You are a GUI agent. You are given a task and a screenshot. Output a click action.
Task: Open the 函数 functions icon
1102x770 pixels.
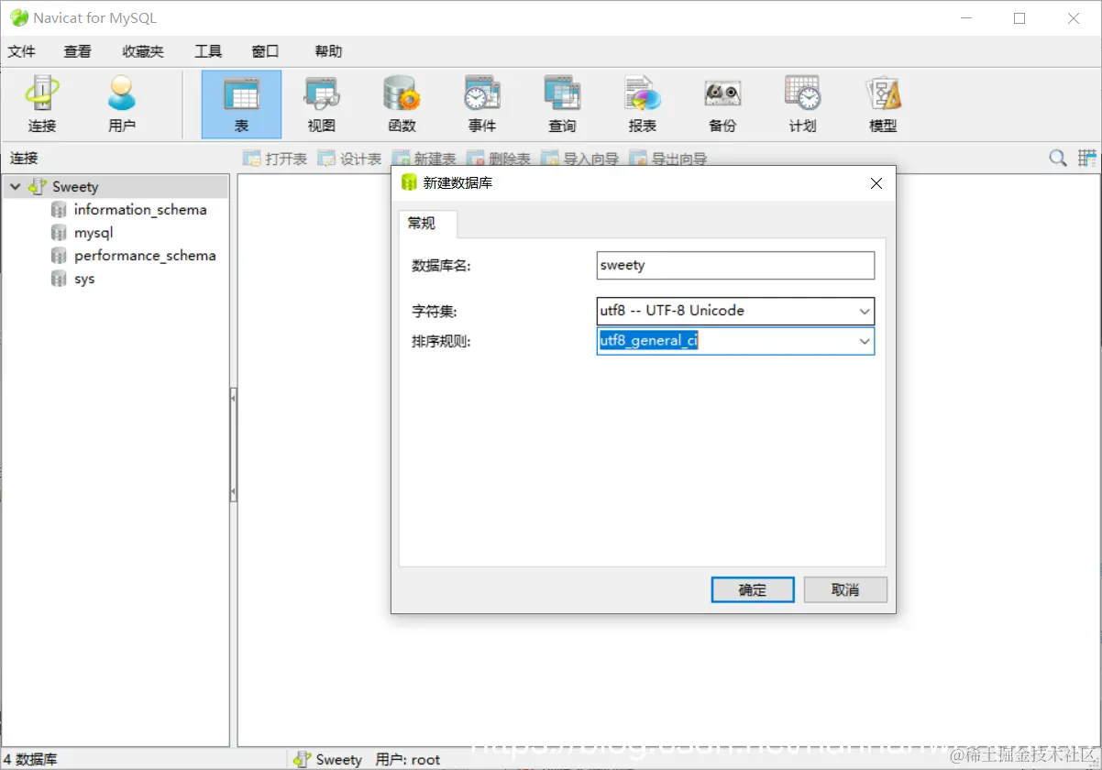click(402, 104)
